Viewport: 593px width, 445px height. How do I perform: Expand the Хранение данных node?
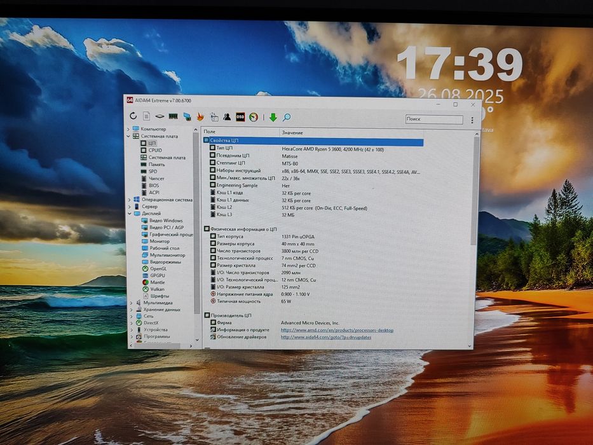(x=131, y=310)
